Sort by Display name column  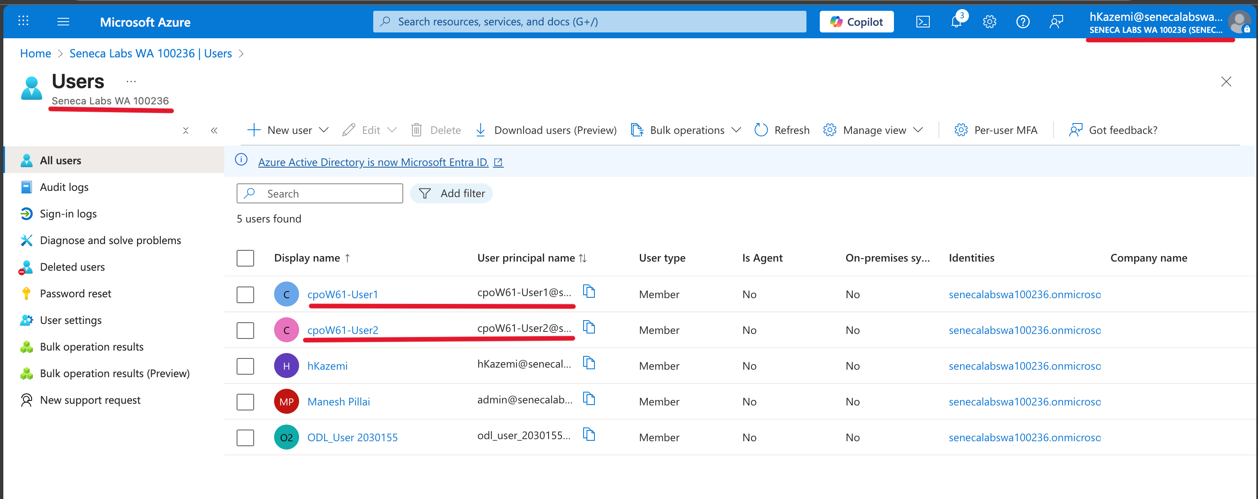pyautogui.click(x=312, y=258)
